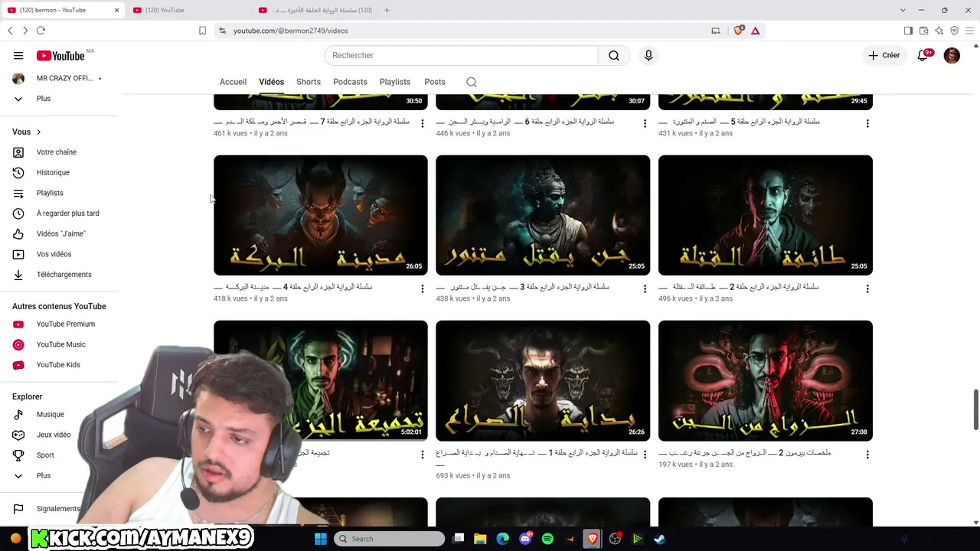
Task: Click the YouTube Rechercher search field
Action: tap(461, 55)
